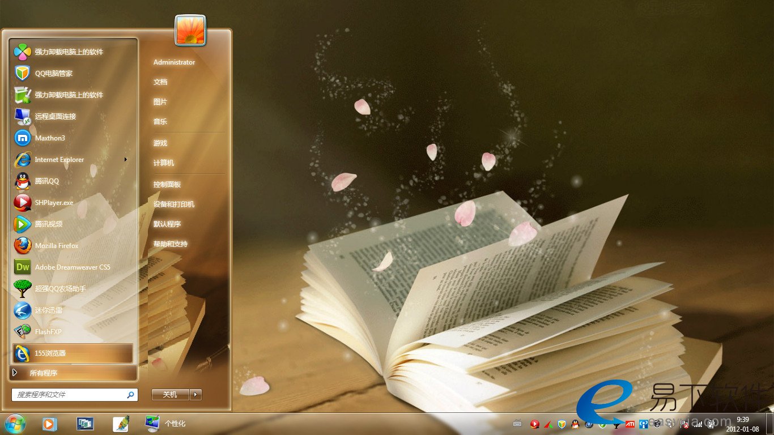Click the Windows Start orb
The height and width of the screenshot is (435, 774).
pyautogui.click(x=15, y=423)
